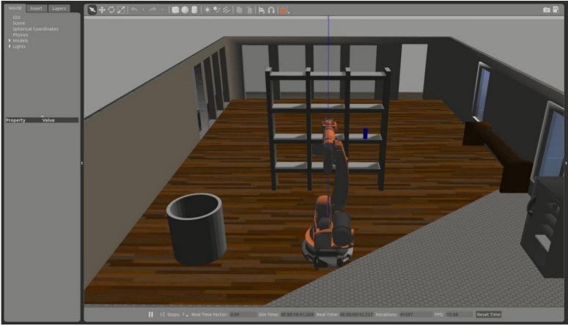568x326 pixels.
Task: Insert a sphere shape
Action: click(x=185, y=10)
